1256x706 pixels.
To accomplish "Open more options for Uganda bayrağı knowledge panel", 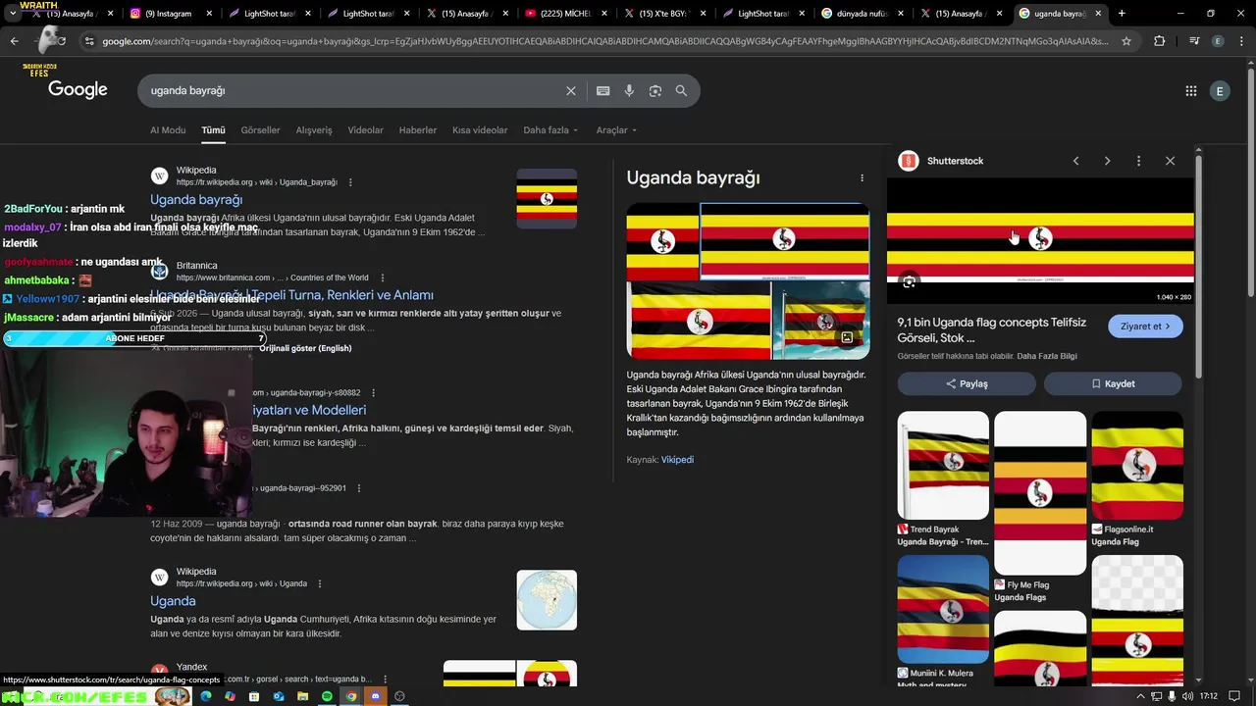I will [x=862, y=178].
